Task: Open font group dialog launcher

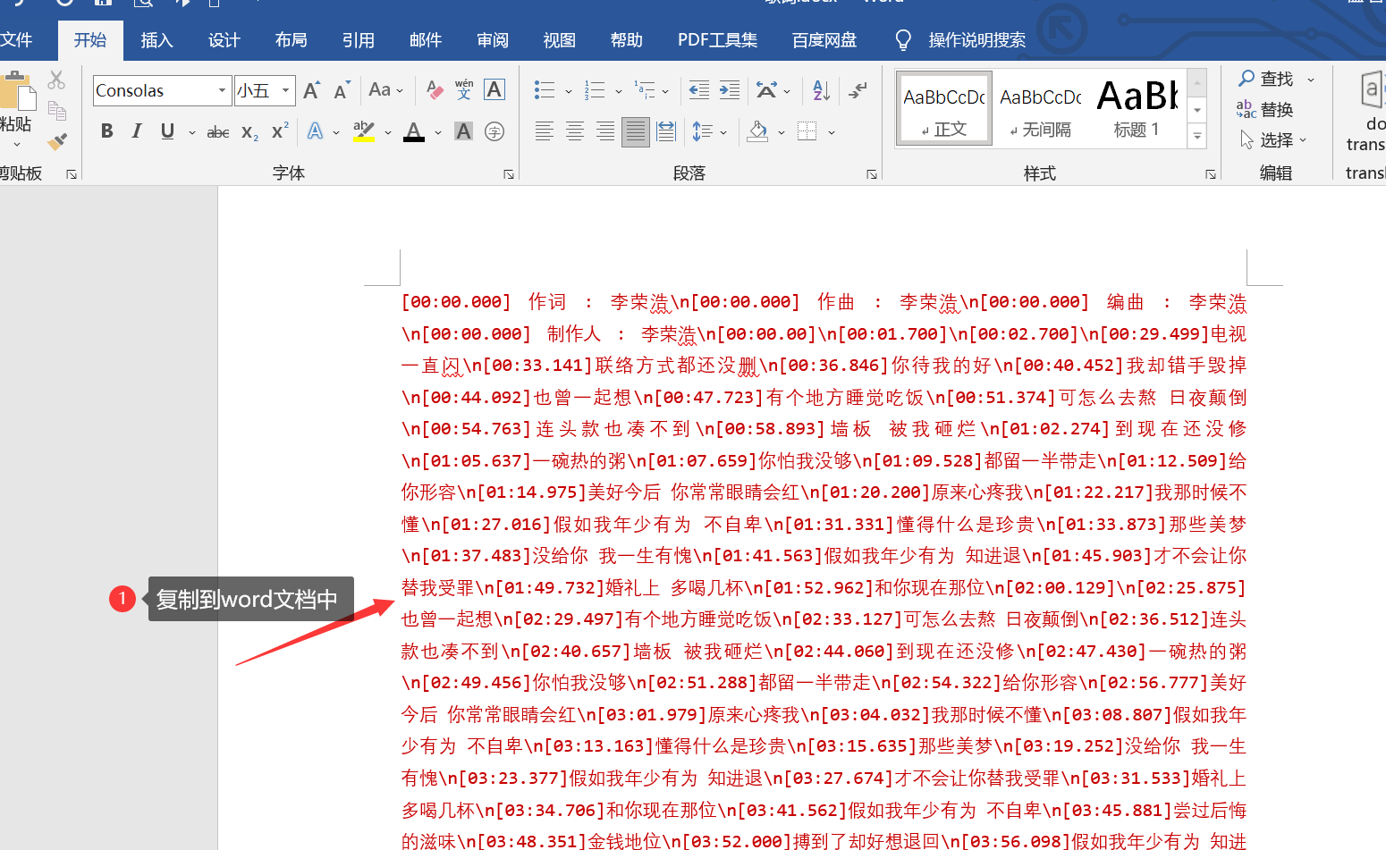Action: 509,174
